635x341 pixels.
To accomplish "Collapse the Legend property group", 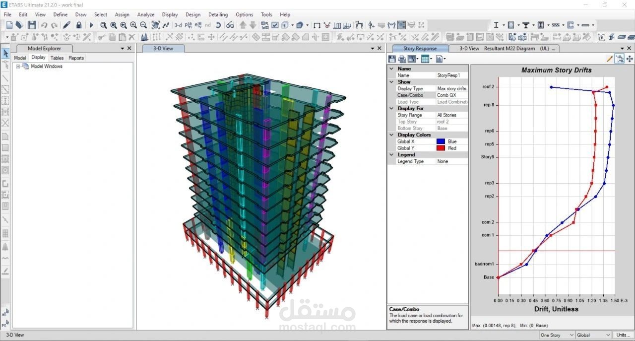I will coord(391,155).
